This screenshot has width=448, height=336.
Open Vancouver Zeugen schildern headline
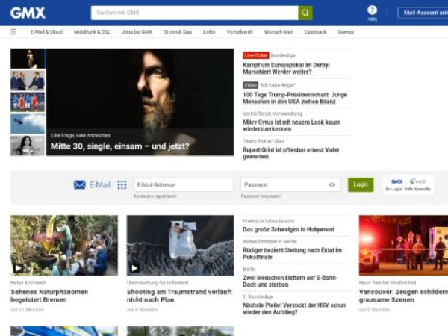403,296
